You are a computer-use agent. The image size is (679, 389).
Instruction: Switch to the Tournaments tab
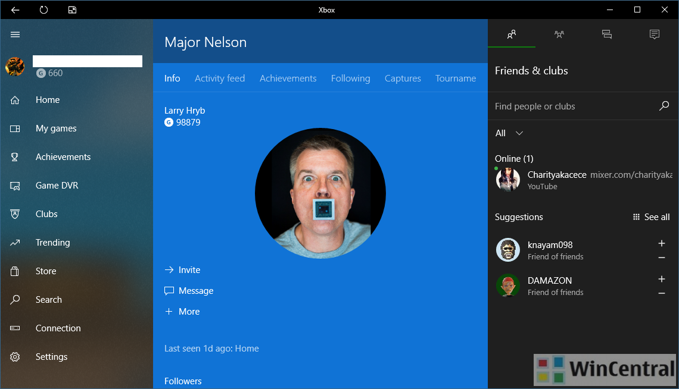(x=456, y=79)
